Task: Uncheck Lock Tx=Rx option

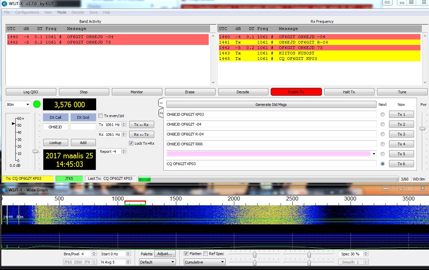Action: coord(131,143)
